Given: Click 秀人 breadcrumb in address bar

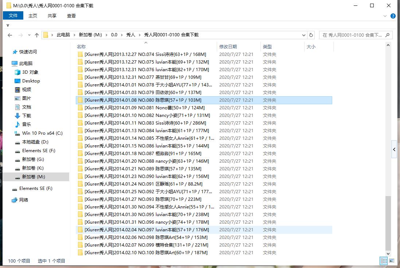Looking at the screenshot, I should point(131,35).
